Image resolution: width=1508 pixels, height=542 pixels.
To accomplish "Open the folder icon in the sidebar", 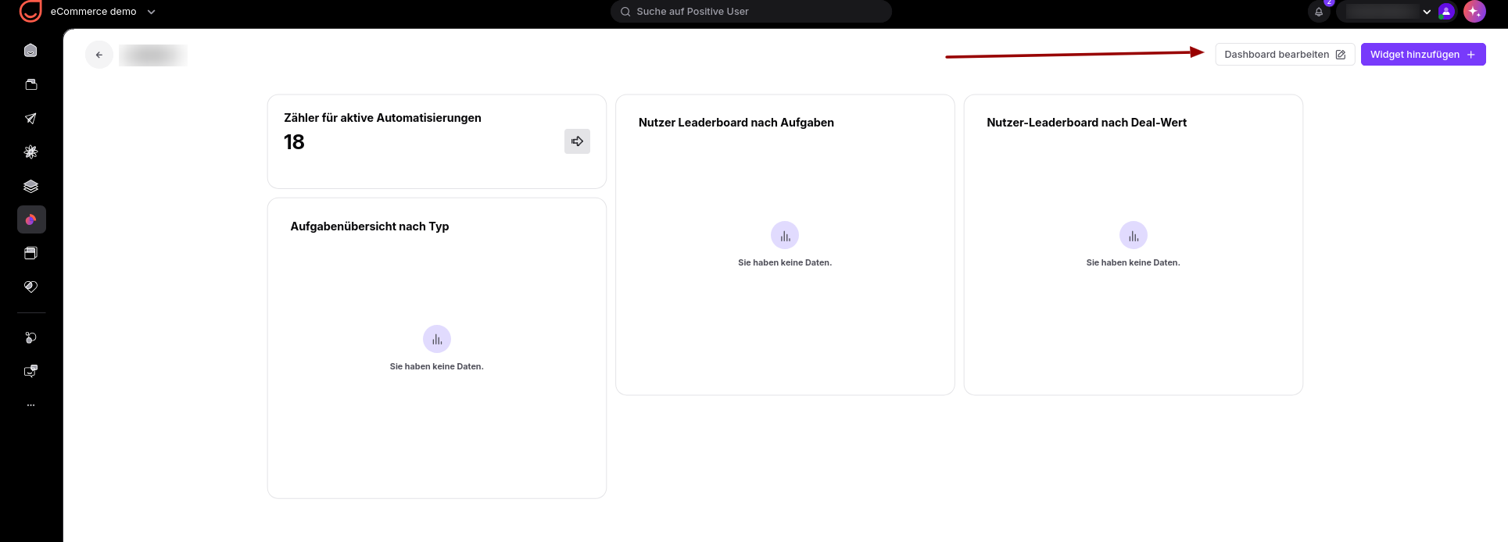I will tap(30, 84).
